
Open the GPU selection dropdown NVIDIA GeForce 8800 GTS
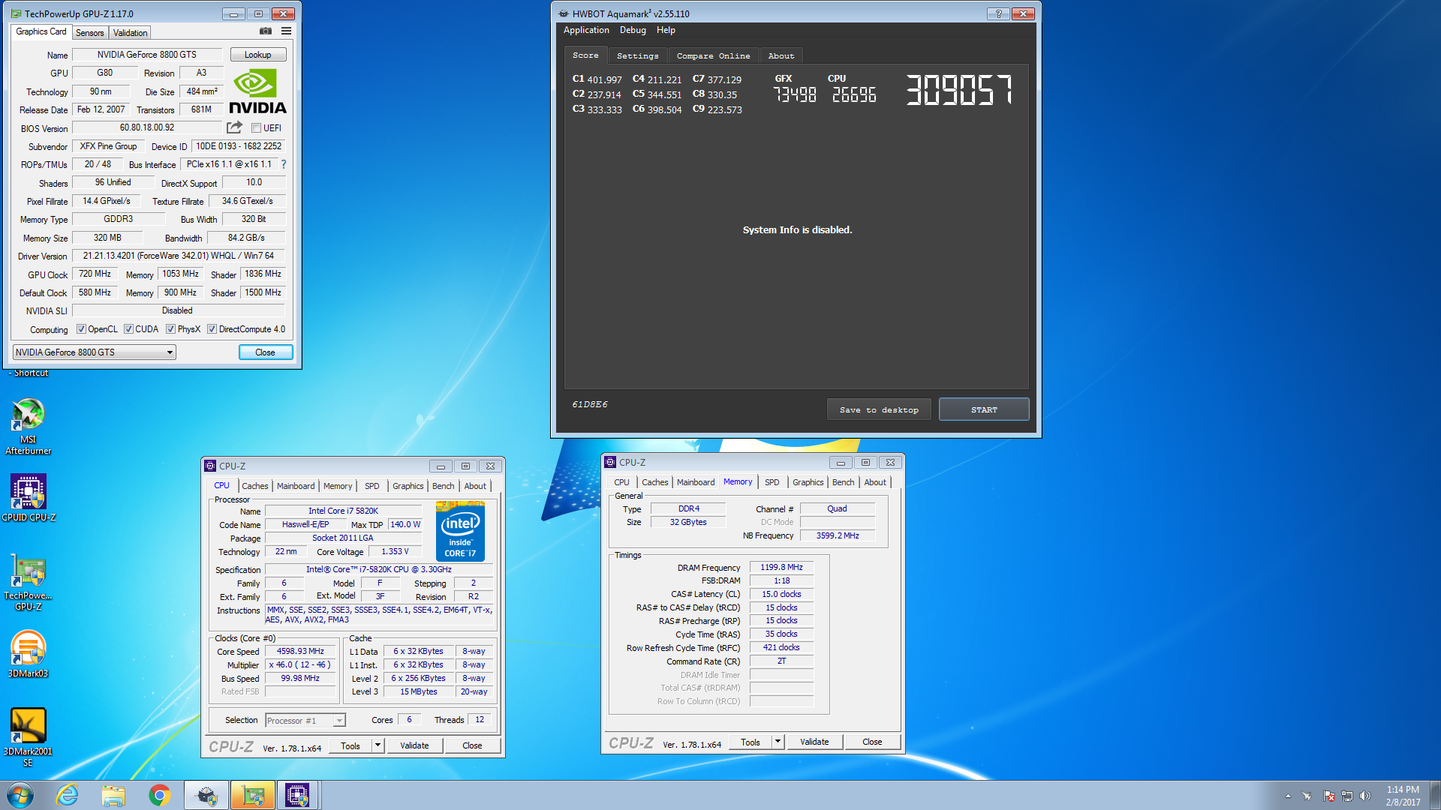94,352
